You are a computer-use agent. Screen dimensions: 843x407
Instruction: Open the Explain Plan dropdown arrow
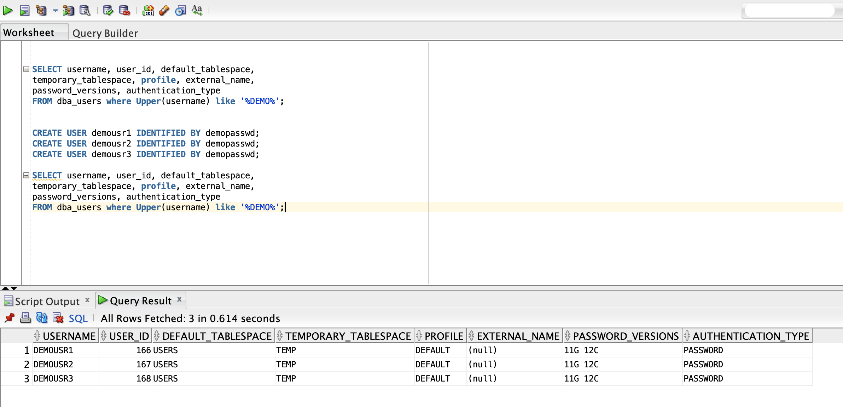(55, 11)
